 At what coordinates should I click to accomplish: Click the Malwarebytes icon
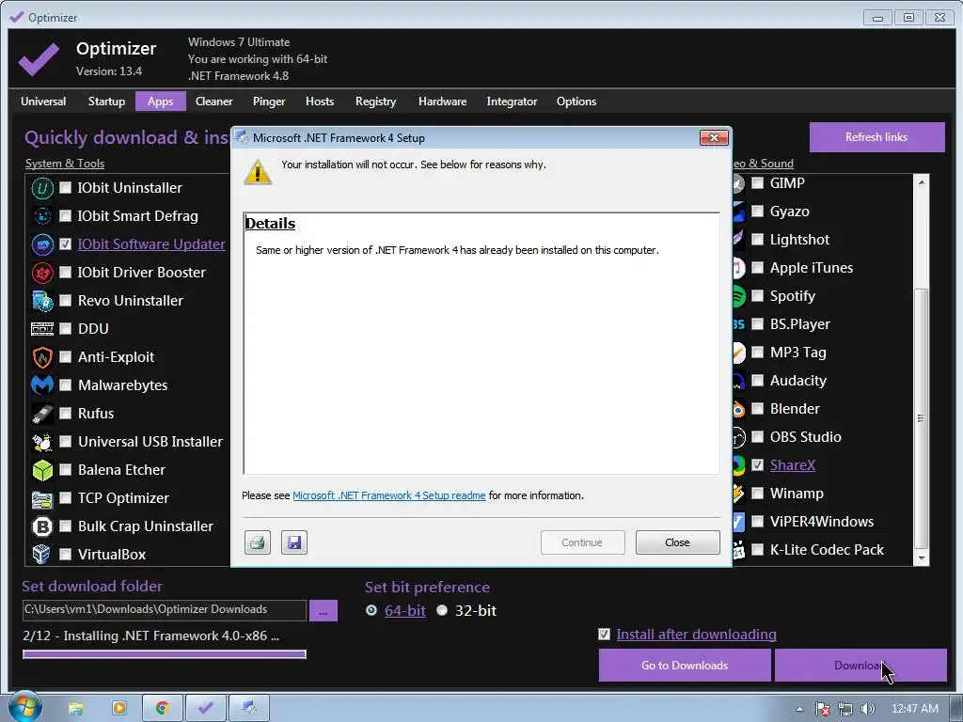pyautogui.click(x=42, y=385)
